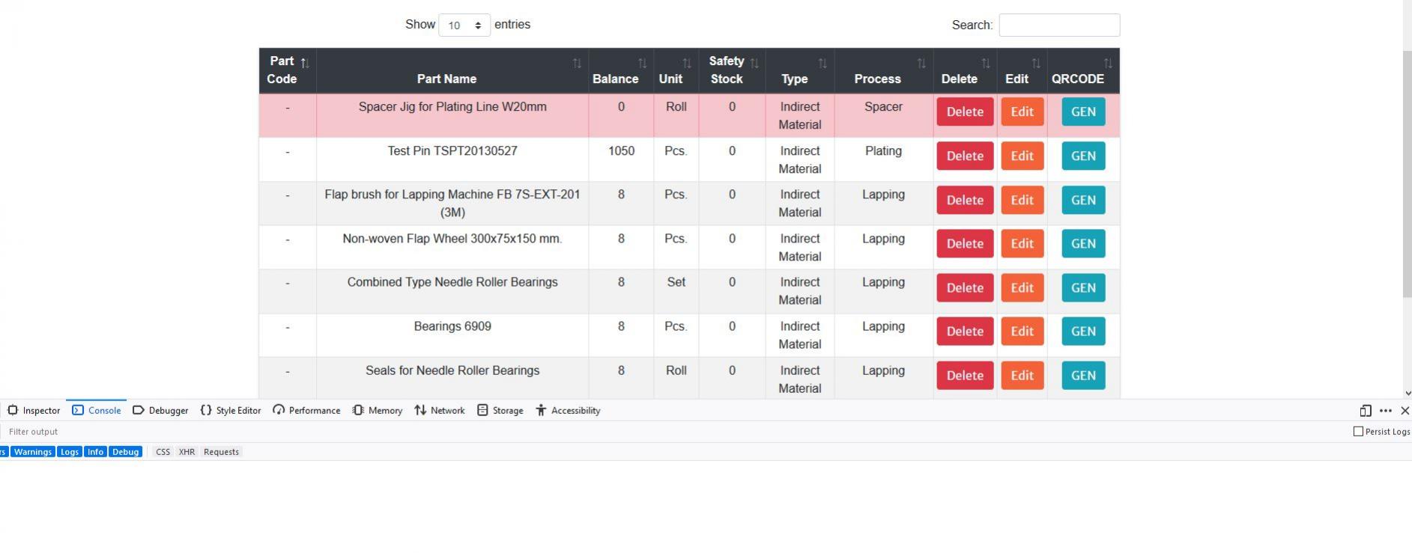Click GEN for Combined Type Needle Roller Bearings
The height and width of the screenshot is (553, 1412).
click(1083, 288)
